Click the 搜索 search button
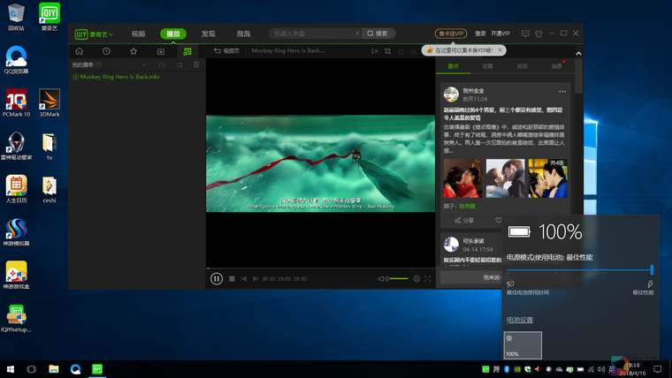Screen dimensions: 672x378 [x=378, y=34]
